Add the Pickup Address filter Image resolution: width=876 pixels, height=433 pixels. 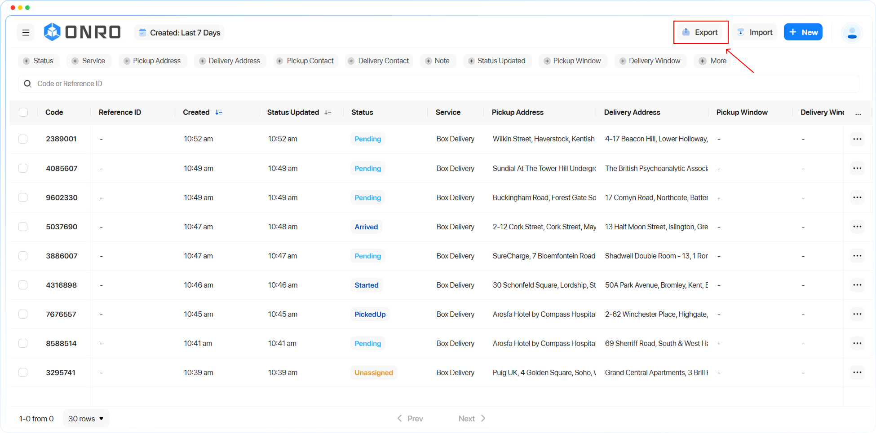[x=152, y=61]
